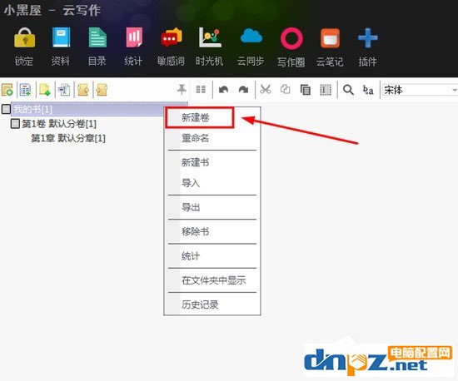Viewport: 458px width, 381px height.
Task: Show the 统计 statistics chart
Action: [x=134, y=37]
